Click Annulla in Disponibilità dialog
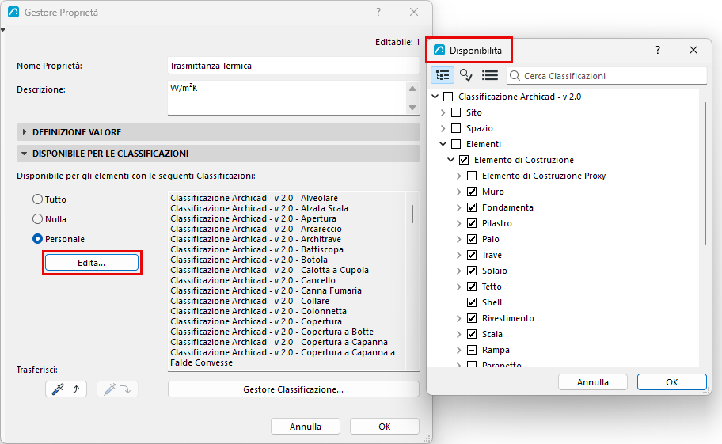The image size is (722, 444). pyautogui.click(x=593, y=382)
